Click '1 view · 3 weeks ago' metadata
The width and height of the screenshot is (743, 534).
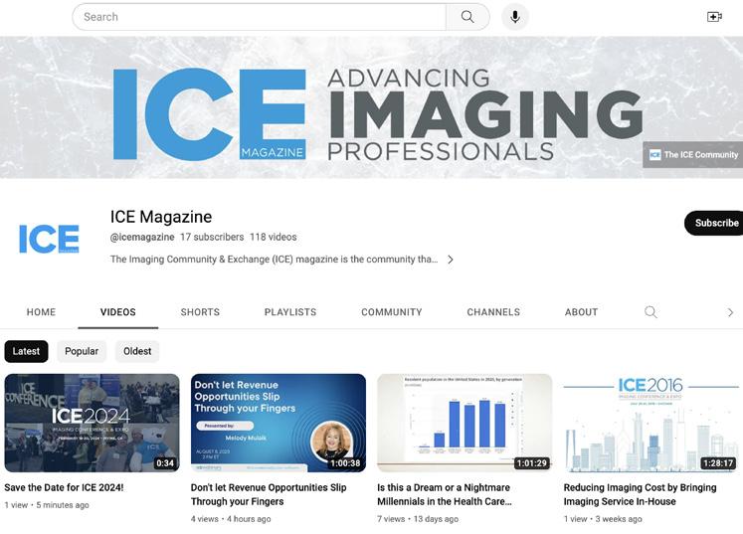click(603, 519)
